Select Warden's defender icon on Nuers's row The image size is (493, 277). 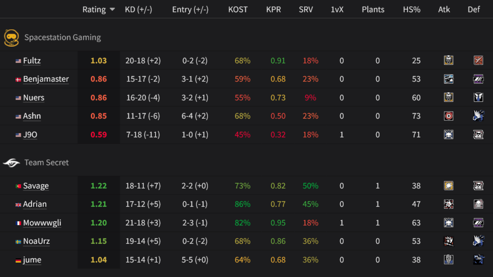click(x=478, y=98)
